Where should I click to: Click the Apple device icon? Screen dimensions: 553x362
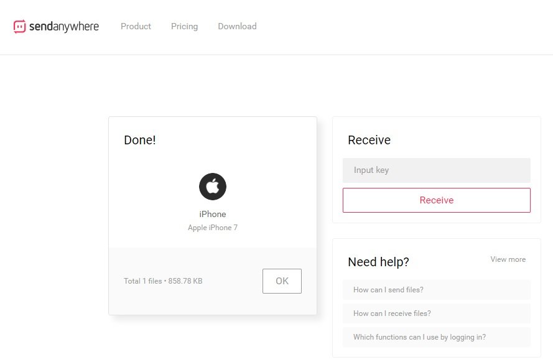[x=213, y=187]
